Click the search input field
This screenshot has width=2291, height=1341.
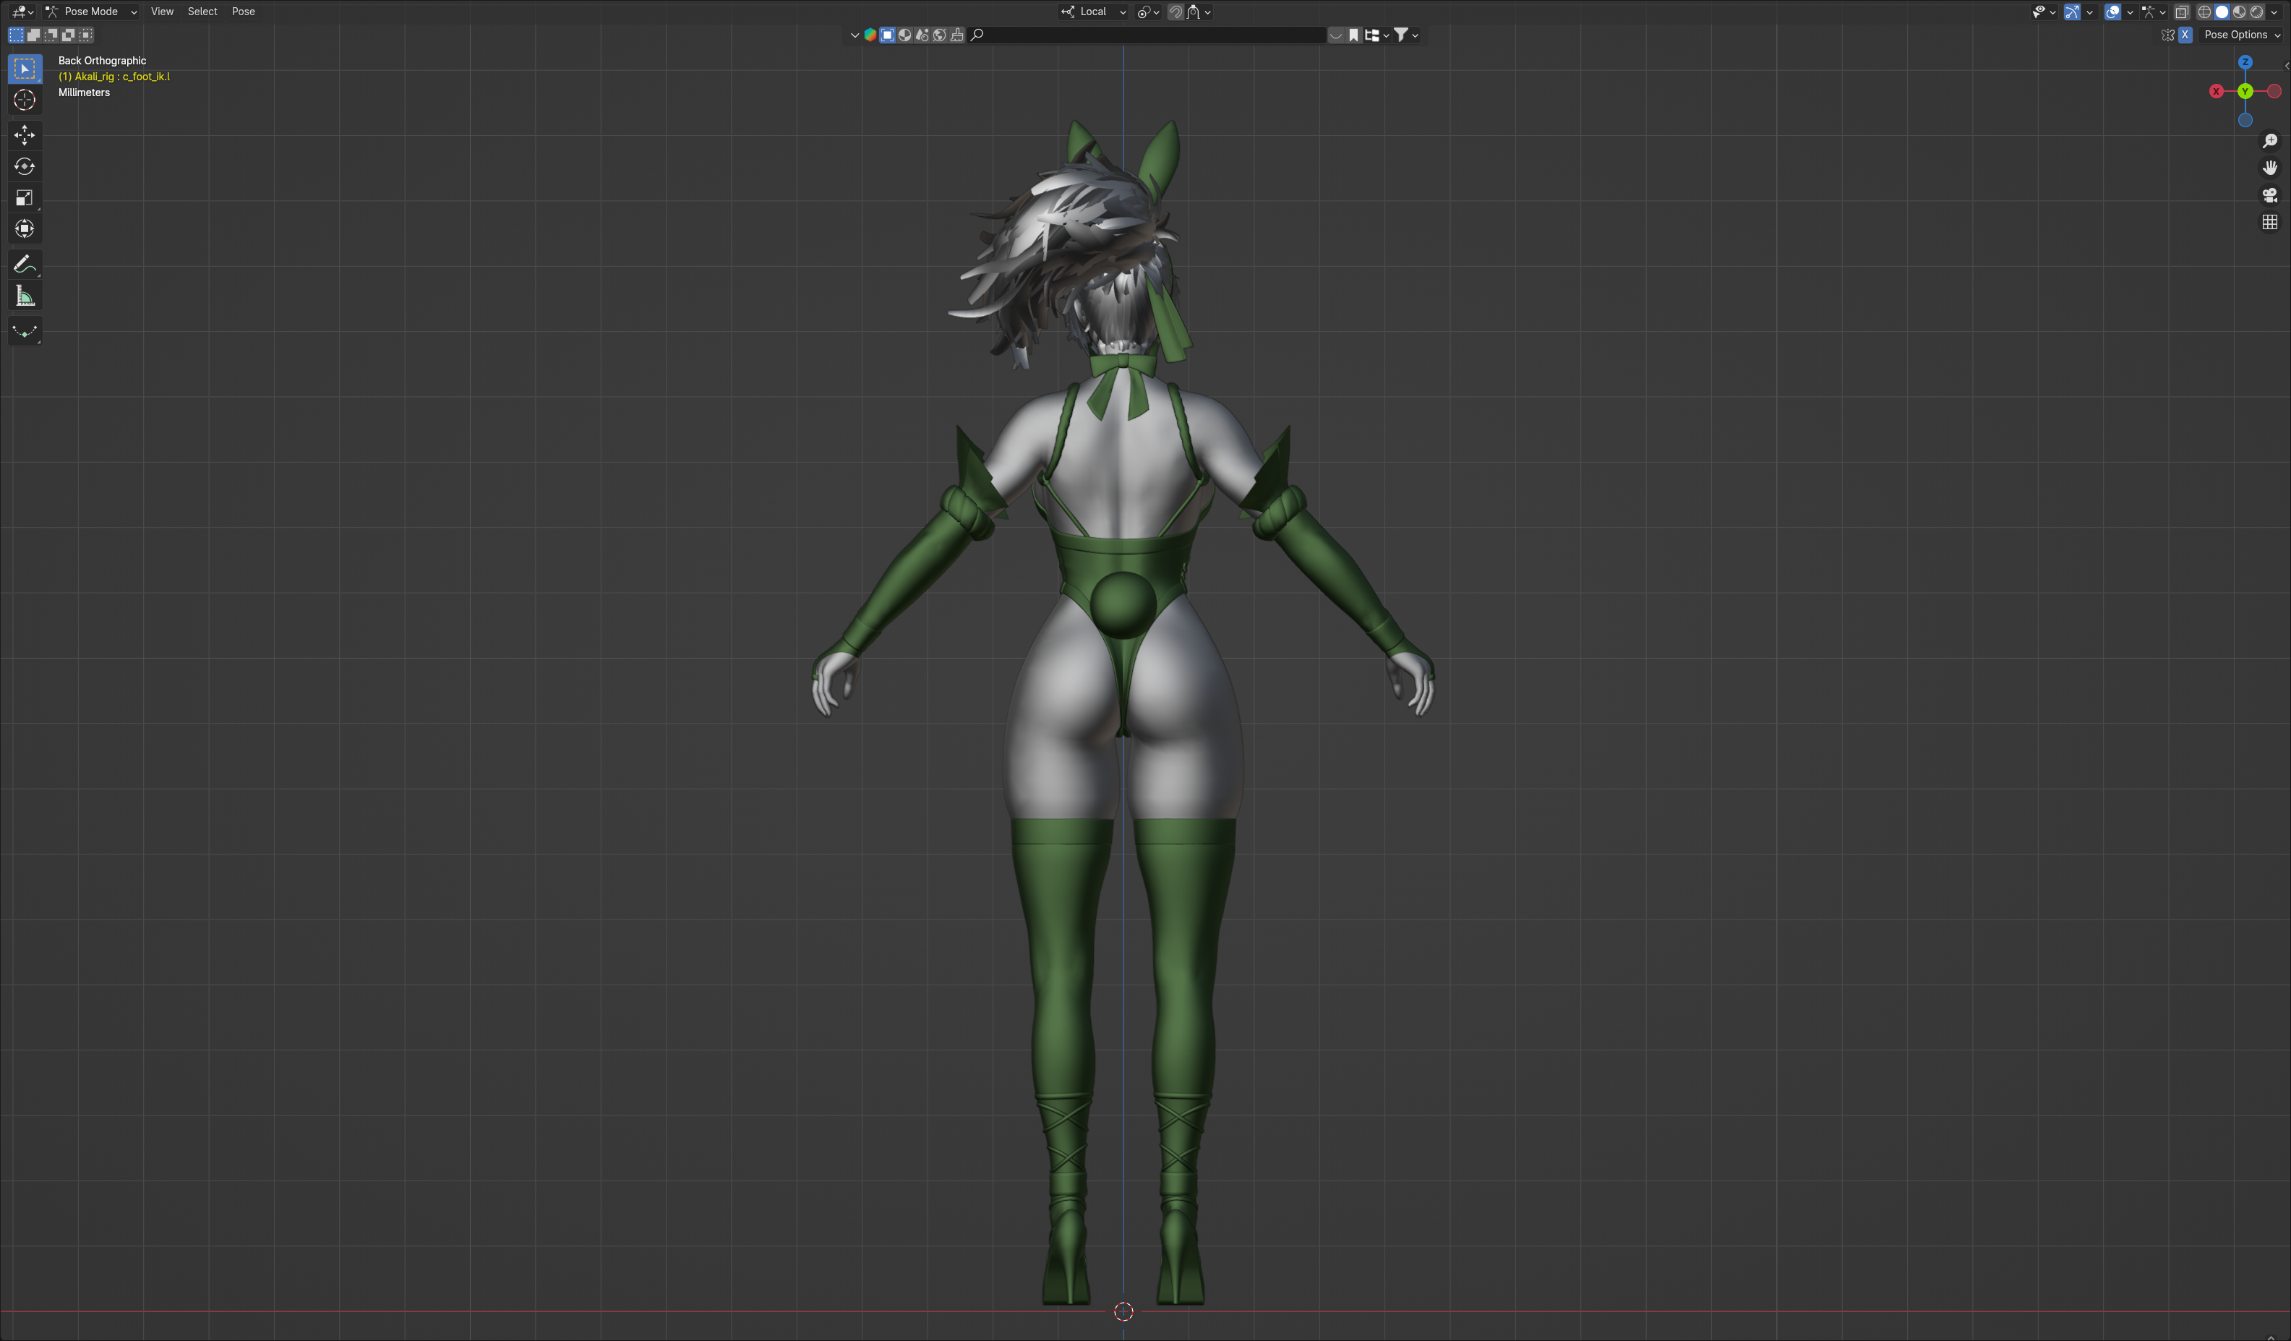[1147, 35]
